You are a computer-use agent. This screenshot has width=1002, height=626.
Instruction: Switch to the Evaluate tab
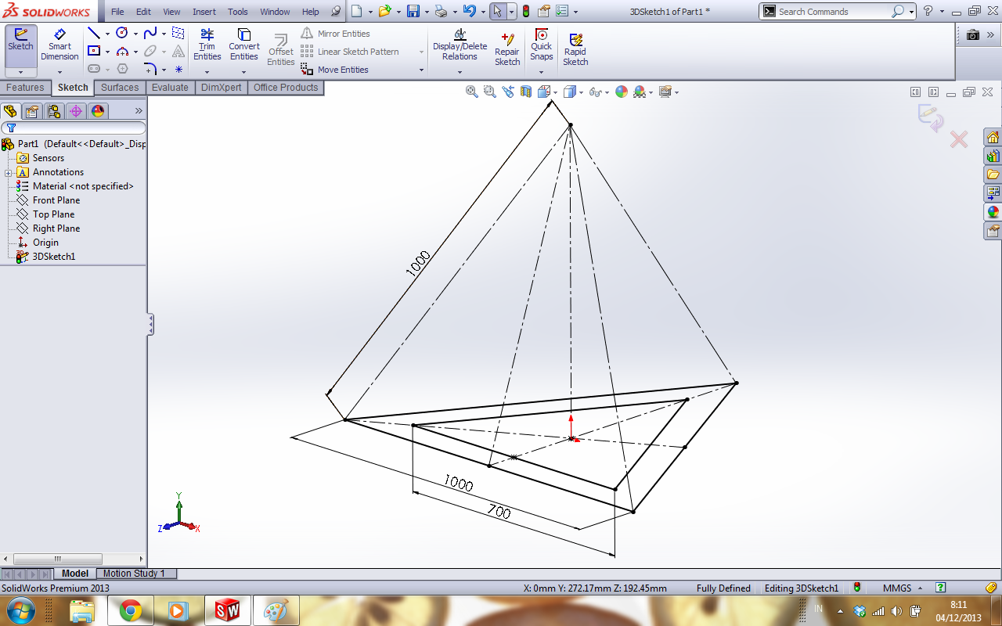click(x=170, y=88)
